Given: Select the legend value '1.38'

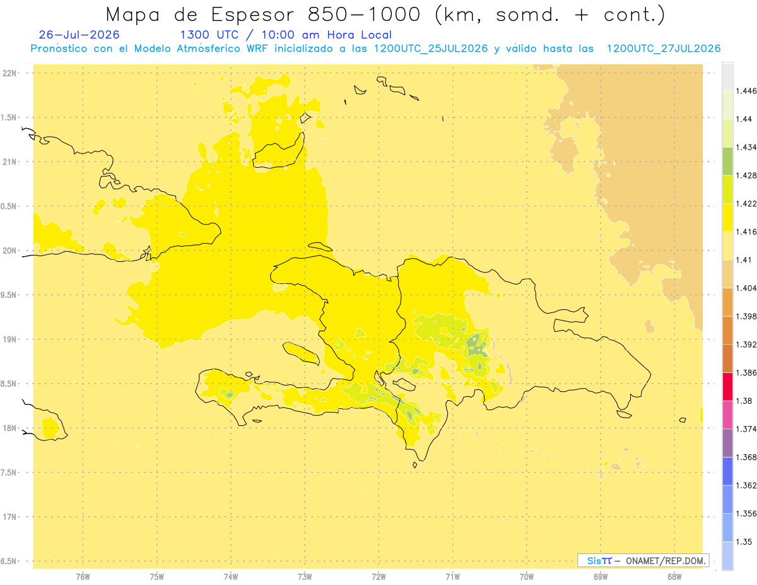Looking at the screenshot, I should point(743,401).
